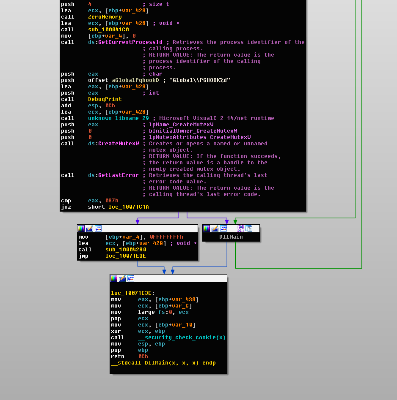Click the pencil icon on the sub_10004280 block

89,229
